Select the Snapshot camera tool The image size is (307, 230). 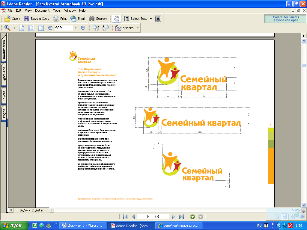pyautogui.click(x=158, y=19)
